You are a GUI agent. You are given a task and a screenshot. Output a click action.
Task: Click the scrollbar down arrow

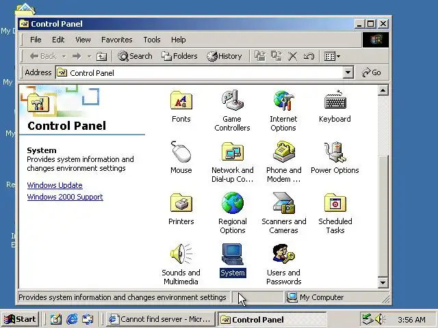pos(383,283)
